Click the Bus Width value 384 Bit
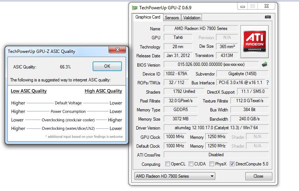Image resolution: width=299 pixels, height=191 pixels. (x=250, y=110)
